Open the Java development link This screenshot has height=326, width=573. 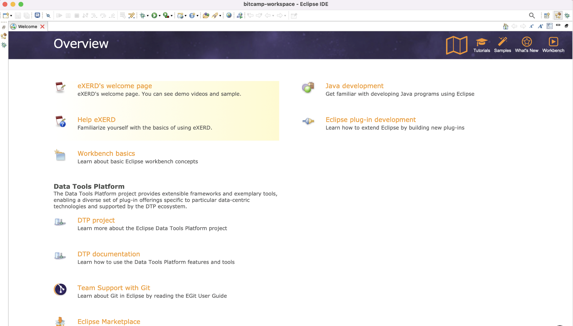354,86
